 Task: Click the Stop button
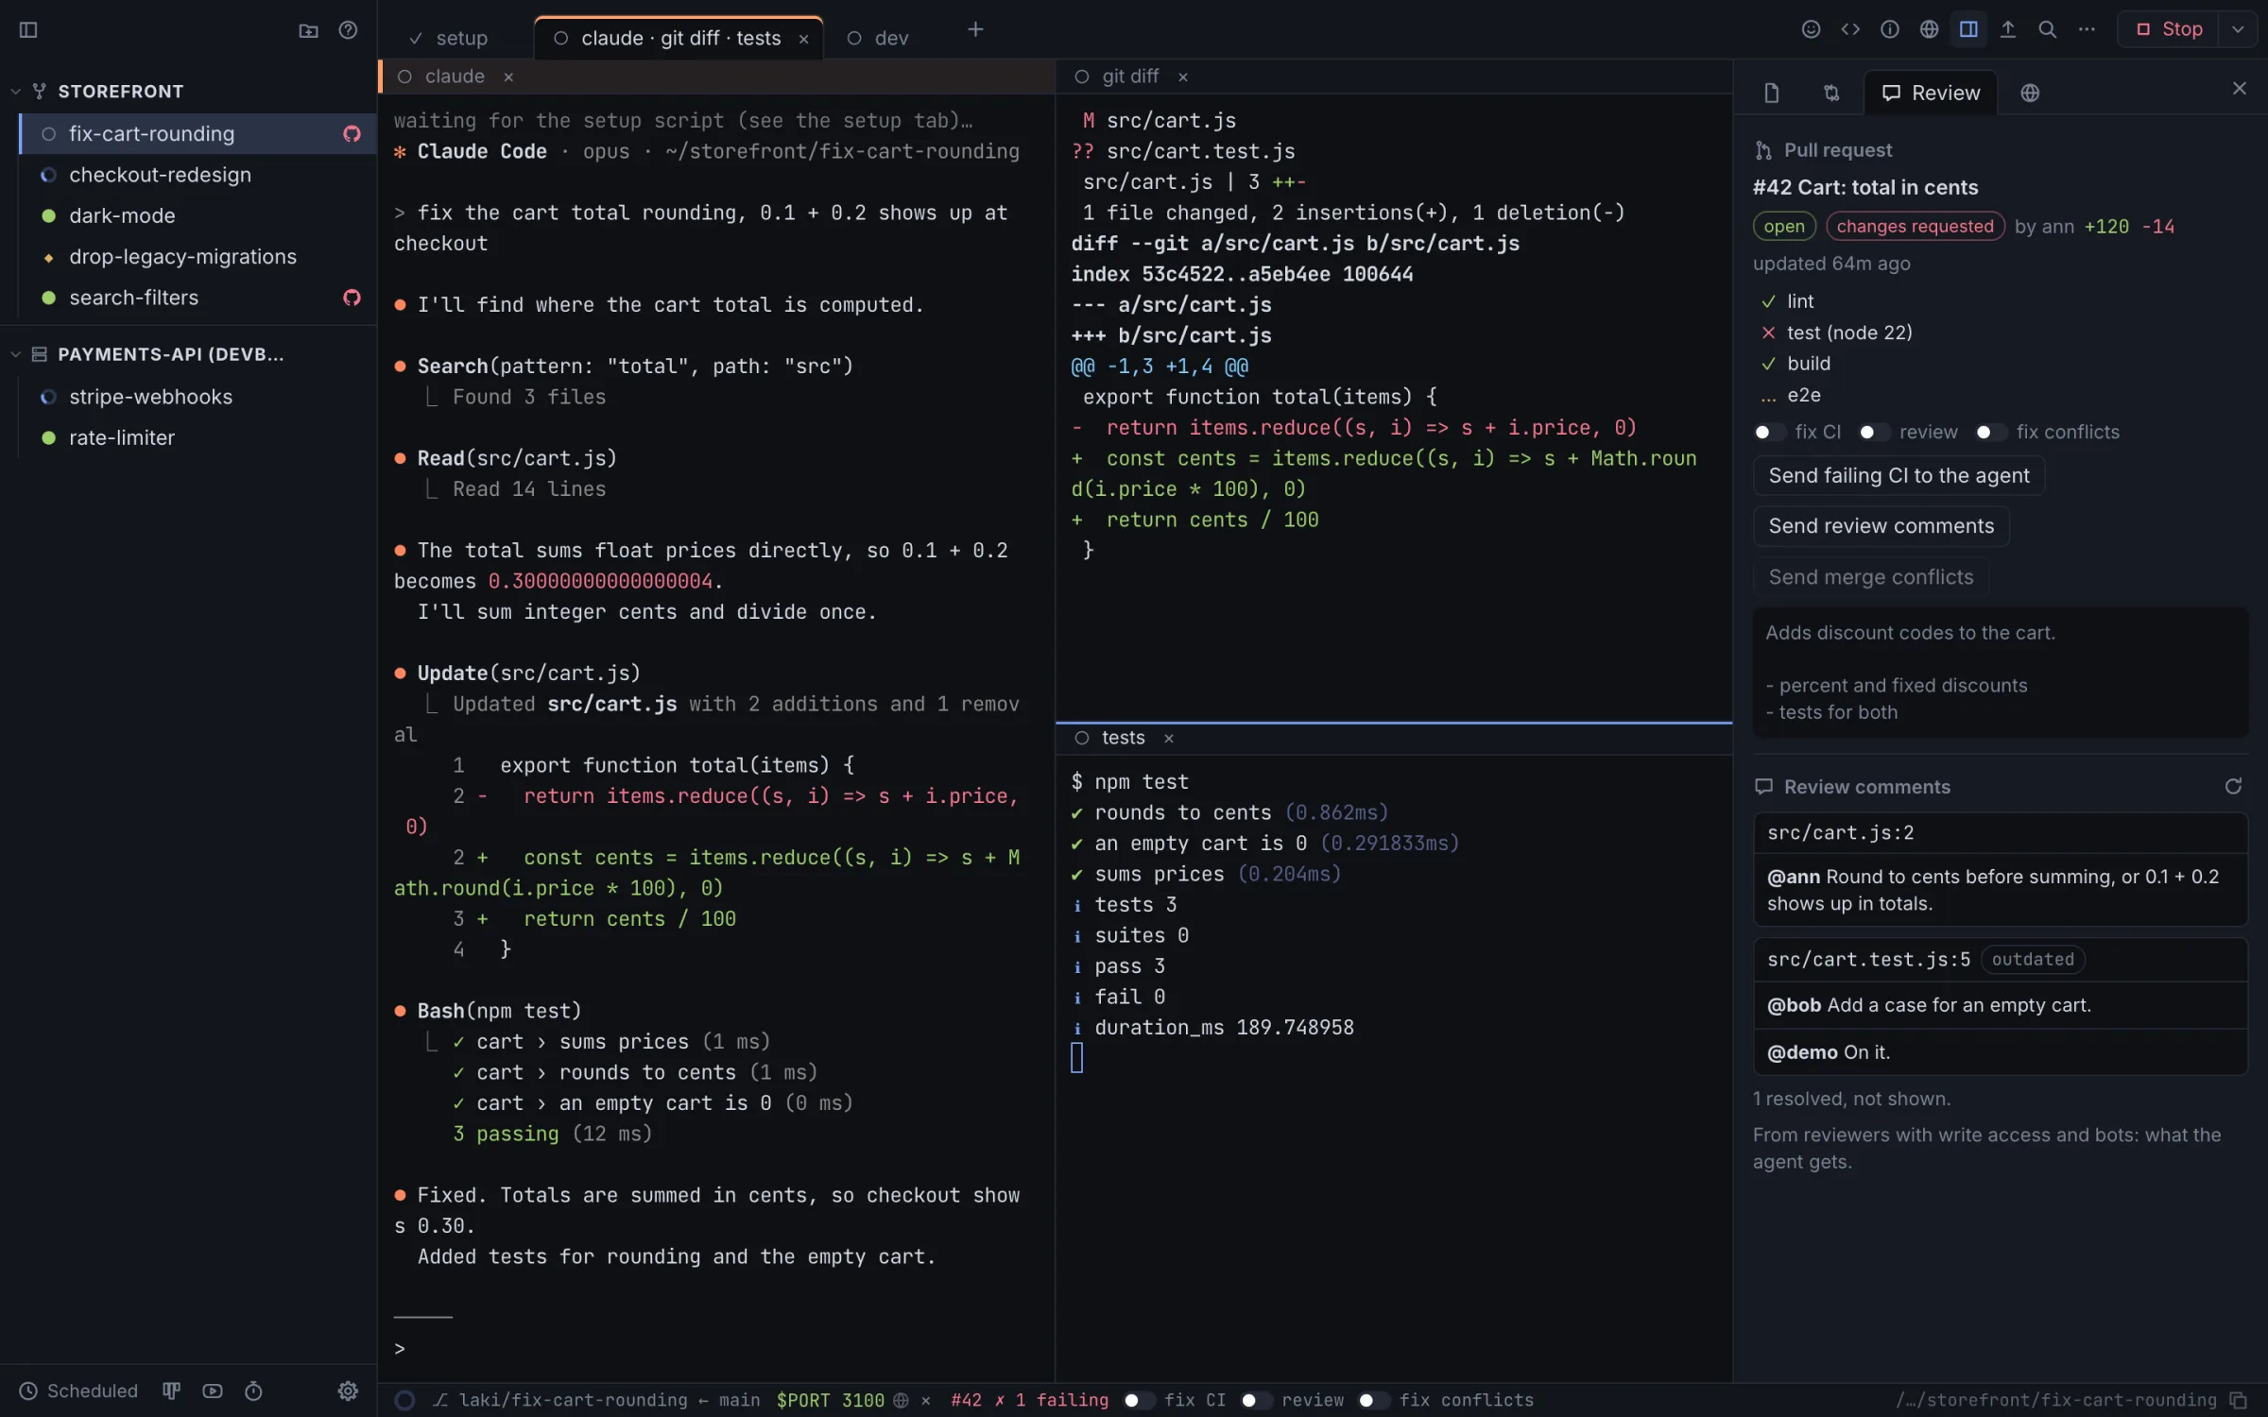2169,29
